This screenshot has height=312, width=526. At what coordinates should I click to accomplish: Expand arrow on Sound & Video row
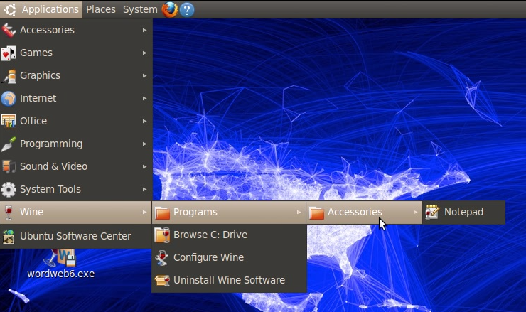(144, 166)
